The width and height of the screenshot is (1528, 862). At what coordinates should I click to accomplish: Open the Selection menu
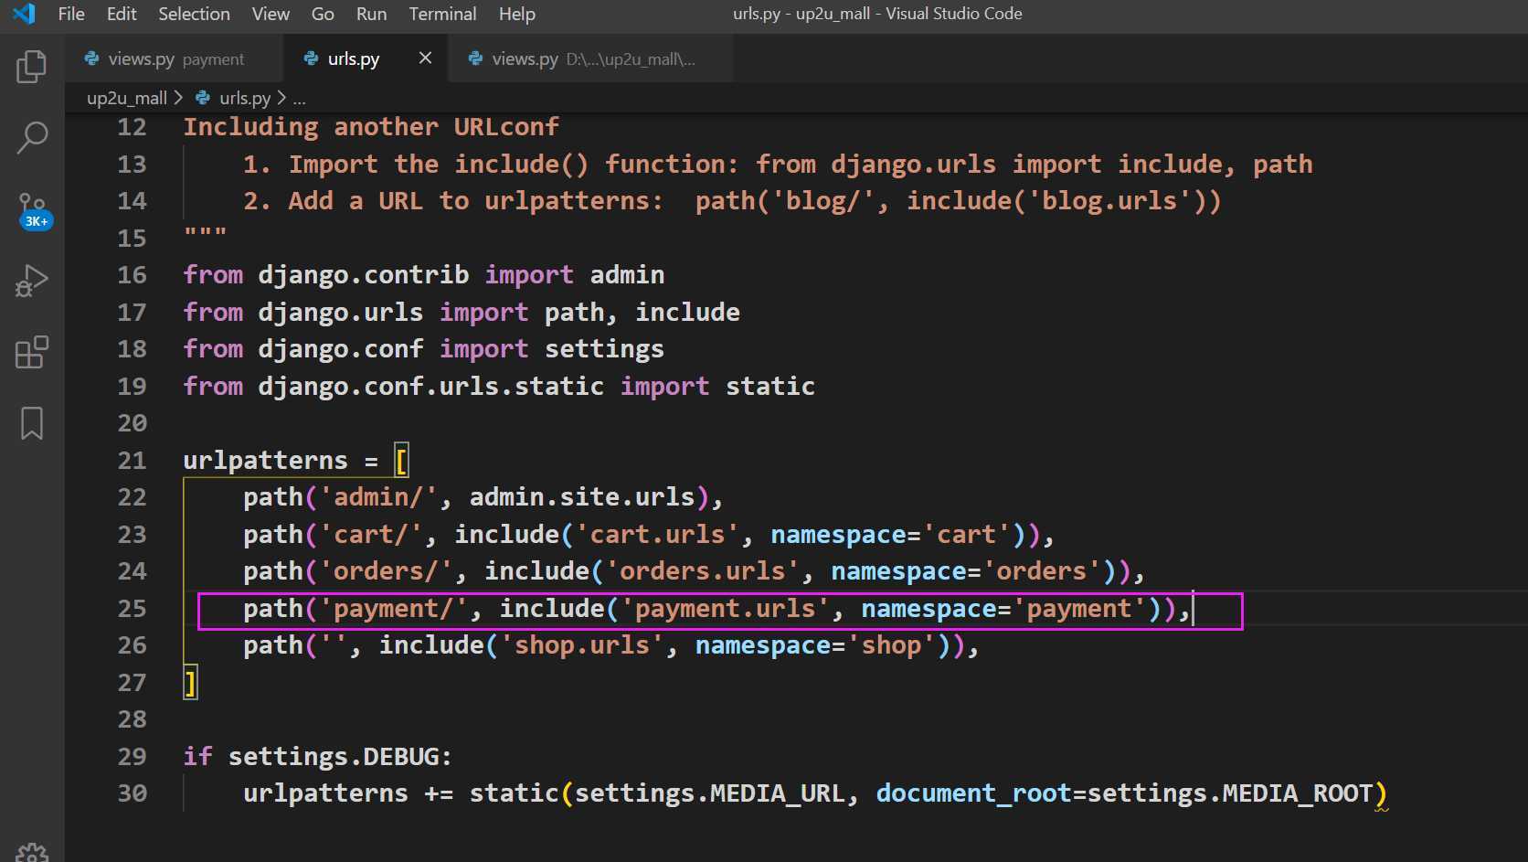[194, 14]
